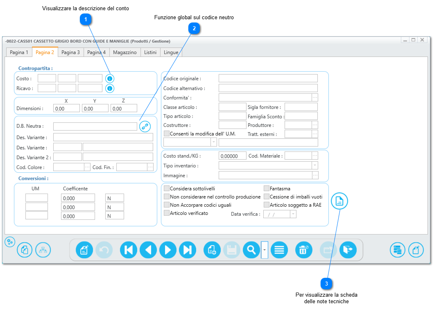Open the Lingue tab
This screenshot has height=311, width=434.
(x=171, y=52)
